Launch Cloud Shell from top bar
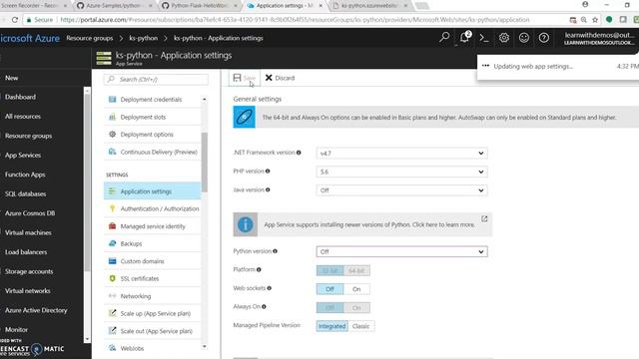The height and width of the screenshot is (359, 639). (483, 38)
